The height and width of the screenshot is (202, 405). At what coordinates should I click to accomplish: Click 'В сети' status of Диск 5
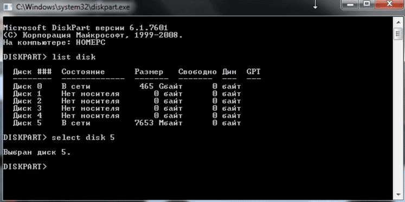76,123
